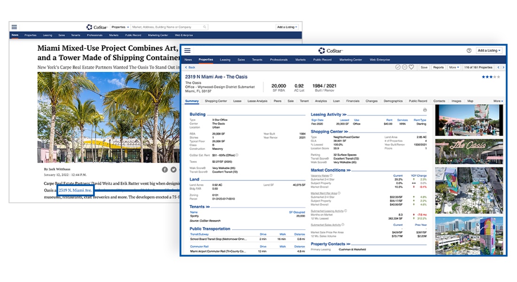Share article via Facebook icon
The height and width of the screenshot is (282, 517).
coord(165,170)
